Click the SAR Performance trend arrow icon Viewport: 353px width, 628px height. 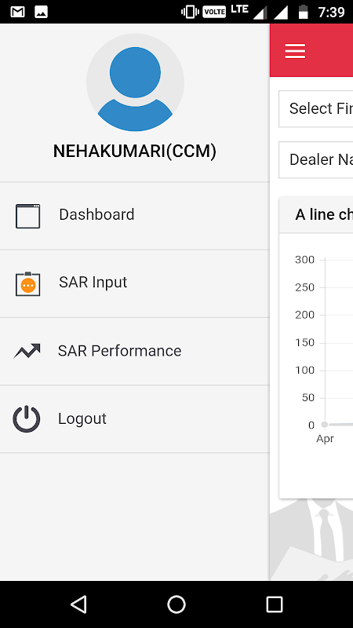click(x=27, y=351)
